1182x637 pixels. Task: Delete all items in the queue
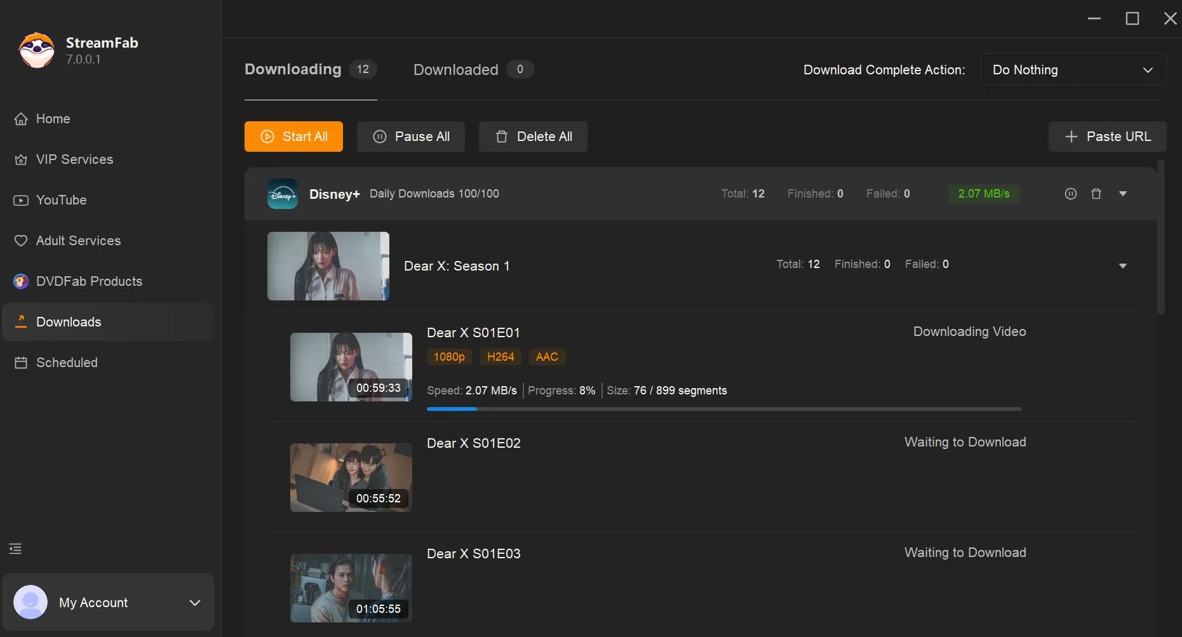[533, 137]
